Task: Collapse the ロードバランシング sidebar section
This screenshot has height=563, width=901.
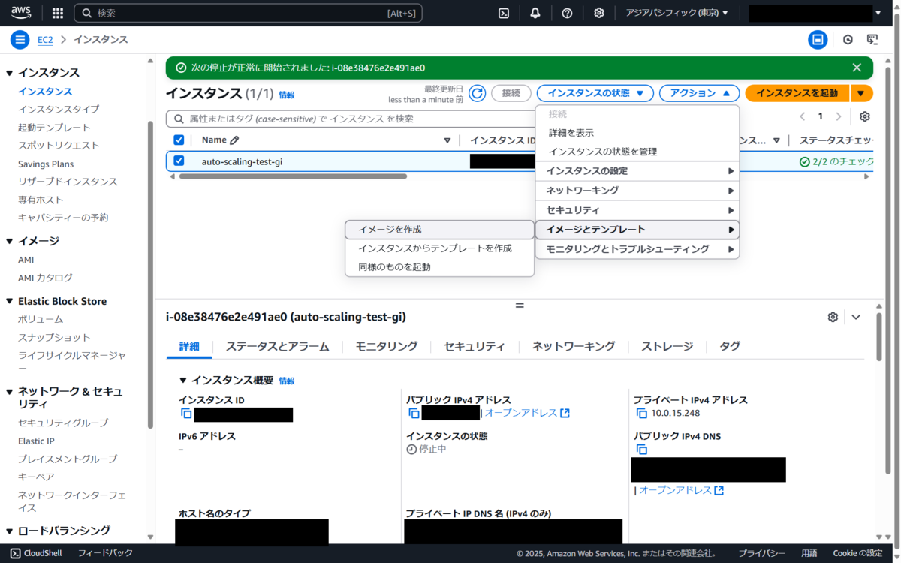Action: [x=10, y=531]
